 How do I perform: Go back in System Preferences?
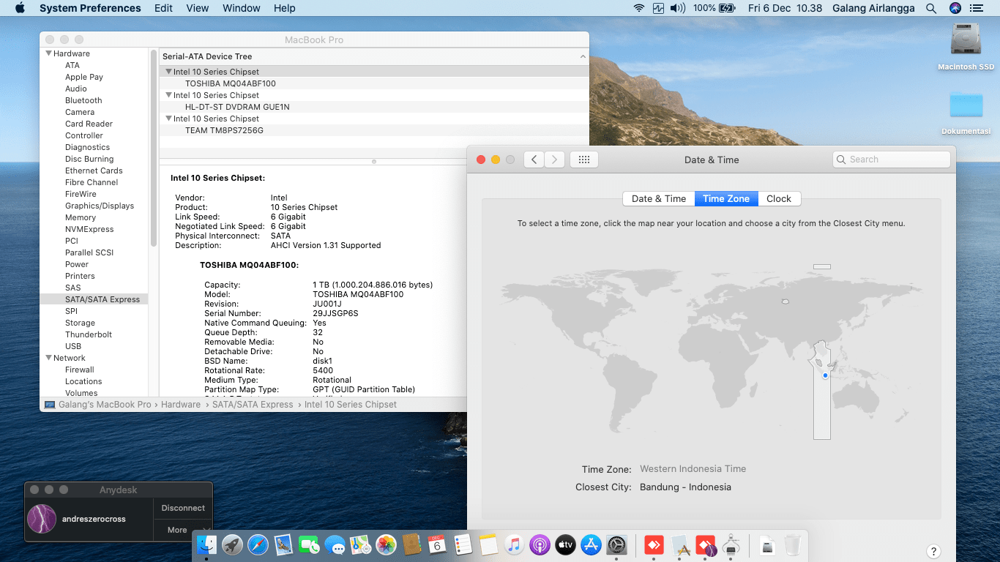tap(534, 160)
